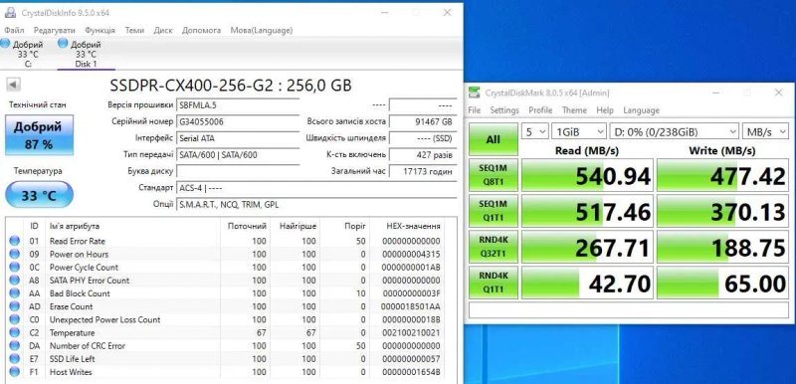The image size is (796, 384).
Task: Click the firmware version field SBFMLA.5
Action: 238,105
